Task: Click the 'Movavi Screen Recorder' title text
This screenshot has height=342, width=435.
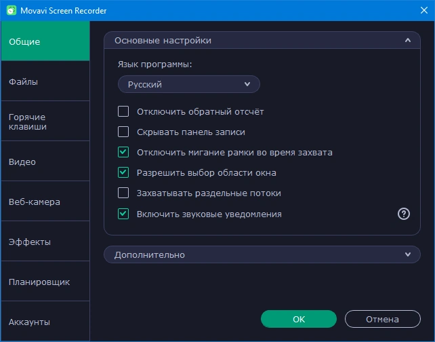Action: coord(64,11)
